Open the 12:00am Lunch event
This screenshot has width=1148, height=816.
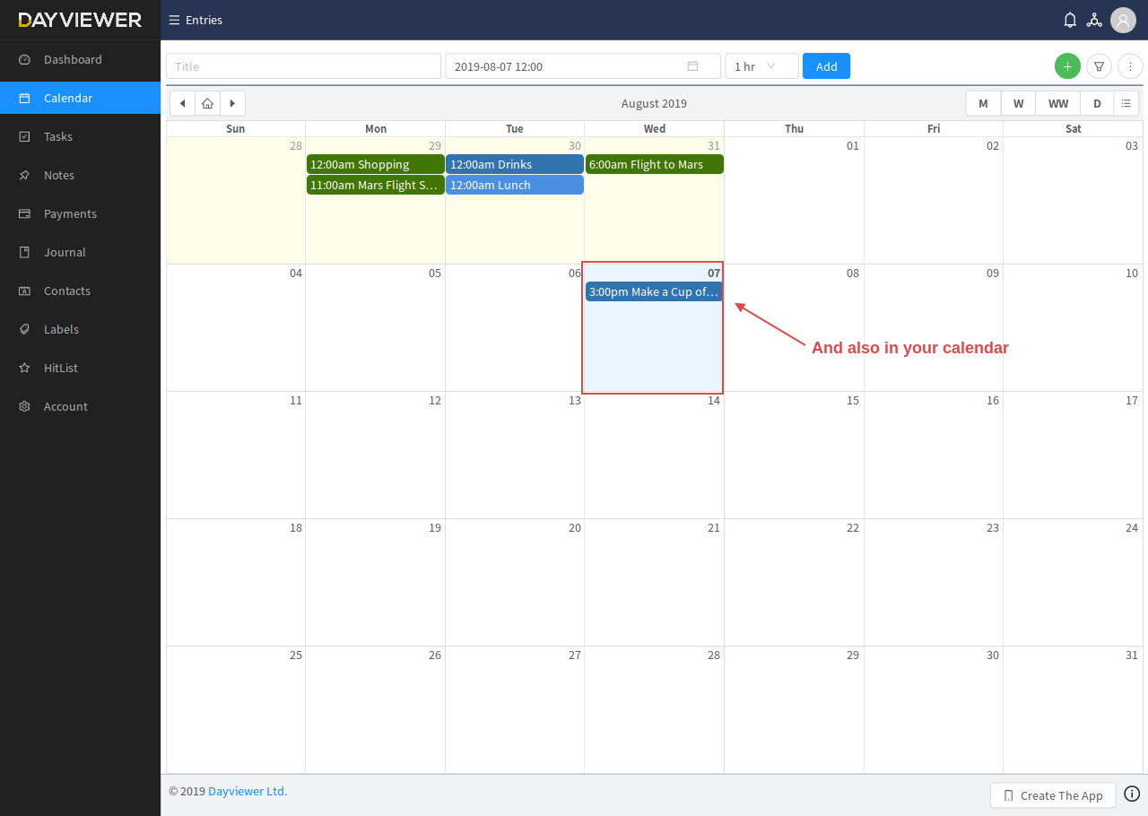coord(515,185)
